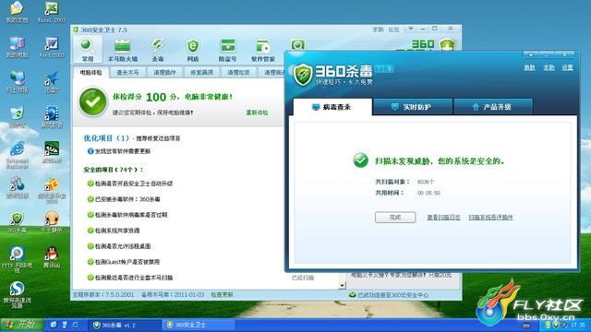Screen dimensions: 591x332
Task: Open 查看扫描日志 link in 360杀毒
Action: [x=443, y=218]
